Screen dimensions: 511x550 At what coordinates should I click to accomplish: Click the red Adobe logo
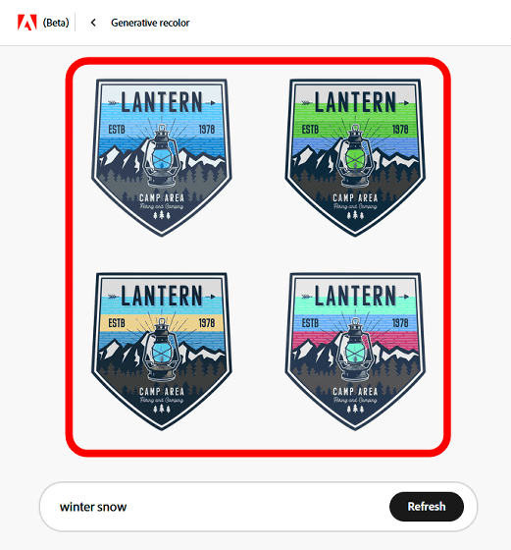coord(26,23)
